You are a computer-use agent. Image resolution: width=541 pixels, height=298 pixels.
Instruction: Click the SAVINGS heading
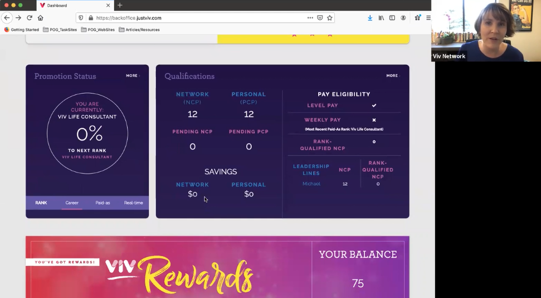[x=221, y=171]
